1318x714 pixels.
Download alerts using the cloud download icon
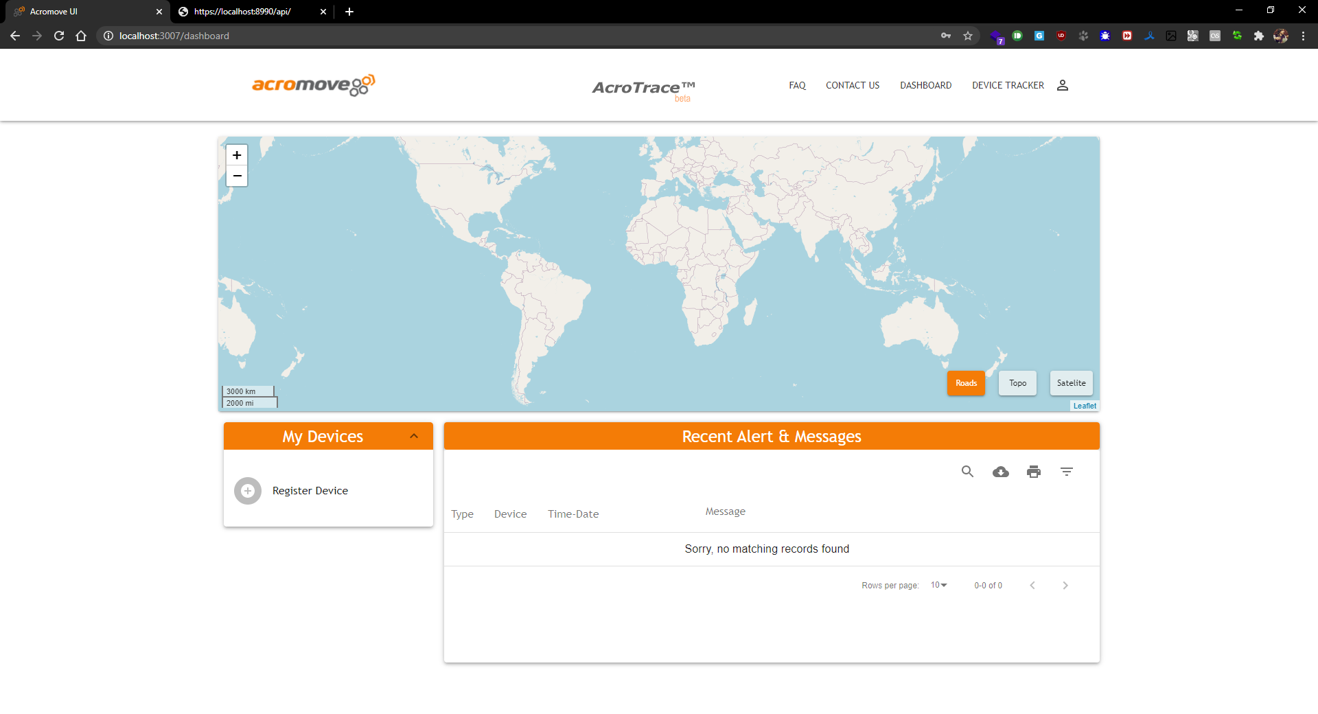pos(1000,472)
